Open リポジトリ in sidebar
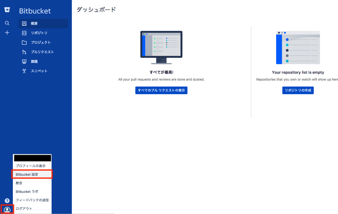The image size is (338, 214). point(43,33)
